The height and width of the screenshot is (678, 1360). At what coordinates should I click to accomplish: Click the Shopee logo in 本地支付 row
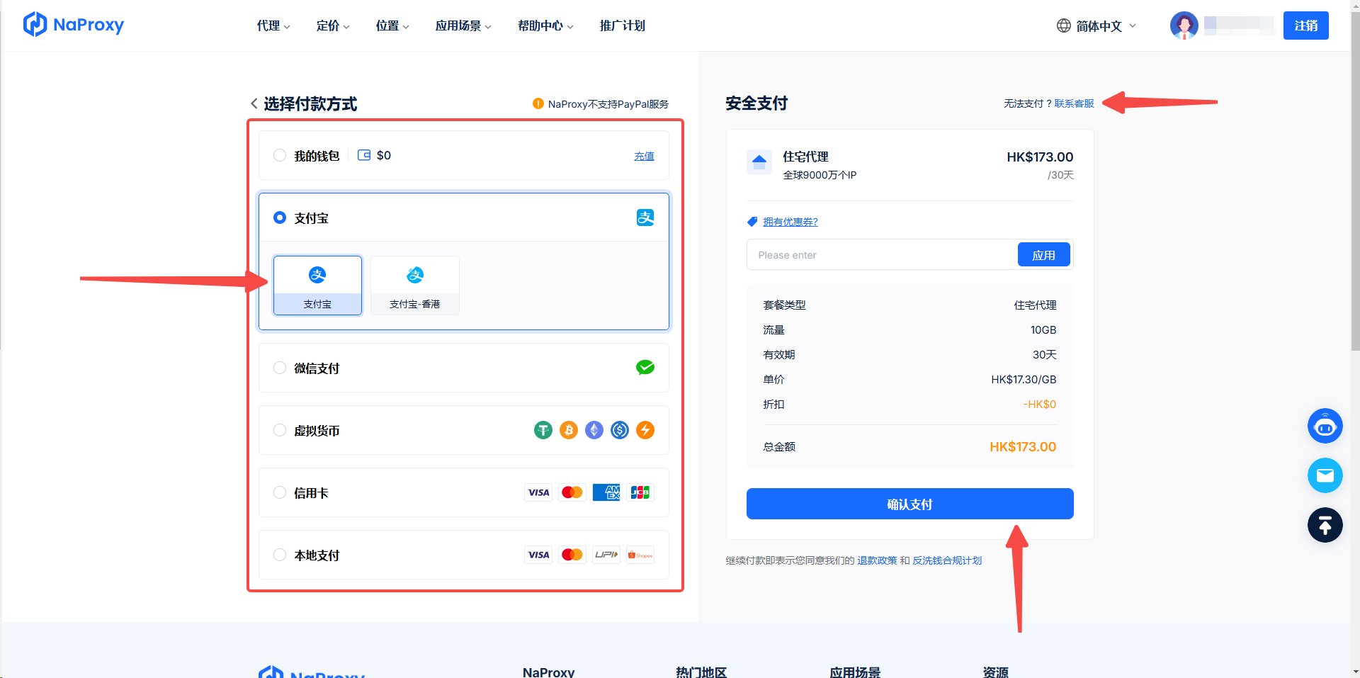click(640, 555)
